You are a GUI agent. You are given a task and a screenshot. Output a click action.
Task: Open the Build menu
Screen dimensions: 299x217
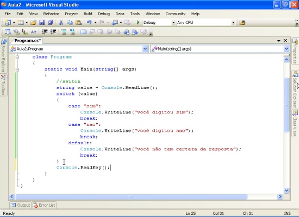(x=88, y=14)
